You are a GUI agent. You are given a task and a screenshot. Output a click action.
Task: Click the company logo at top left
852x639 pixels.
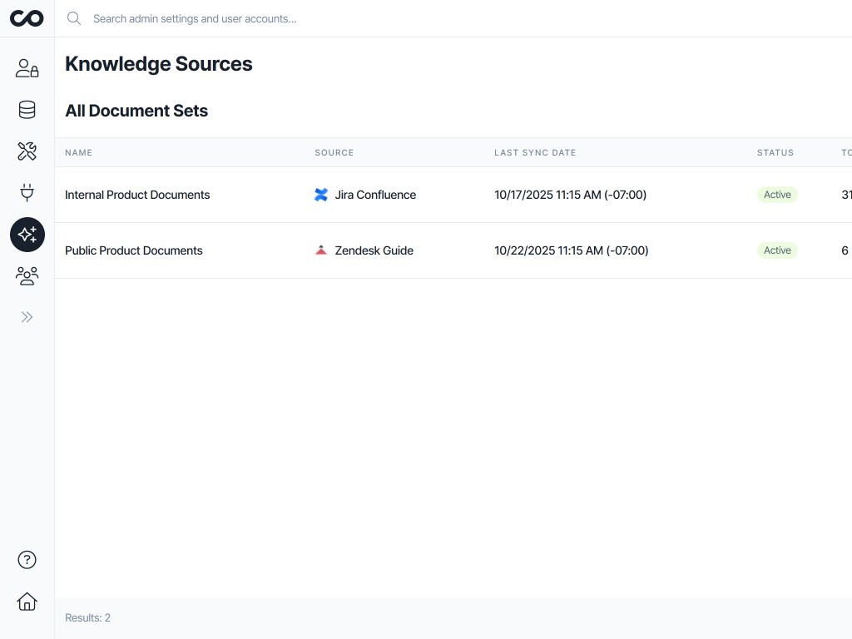(27, 17)
